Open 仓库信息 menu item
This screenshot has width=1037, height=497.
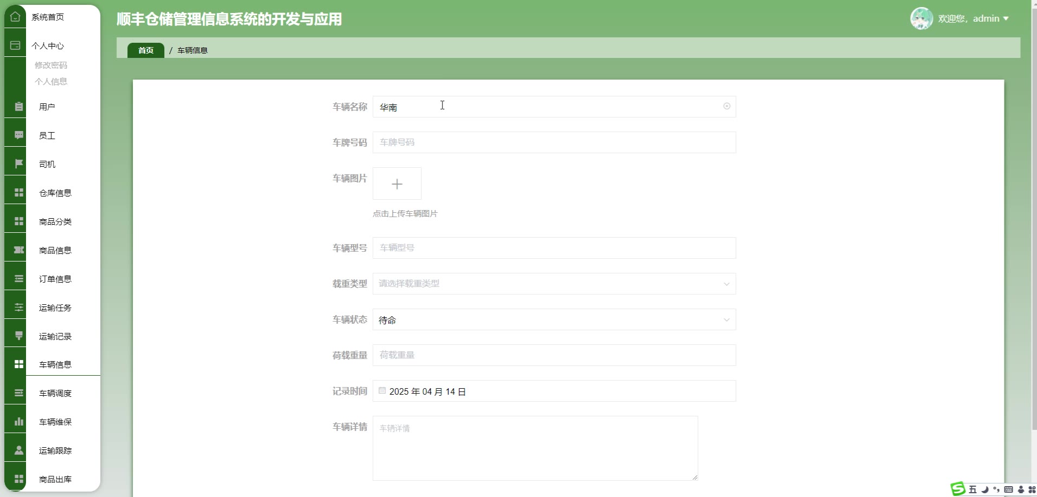tap(55, 193)
